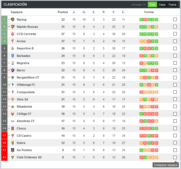Screen dimensions: 181x169
Task: Open the Arosa team link
Action: click(21, 41)
